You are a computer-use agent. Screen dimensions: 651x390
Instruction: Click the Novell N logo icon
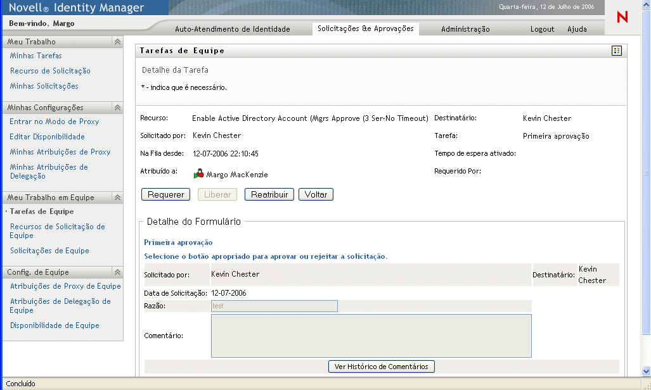pyautogui.click(x=622, y=18)
